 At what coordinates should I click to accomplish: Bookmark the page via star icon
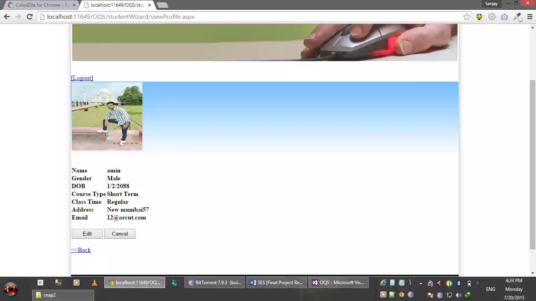[467, 16]
